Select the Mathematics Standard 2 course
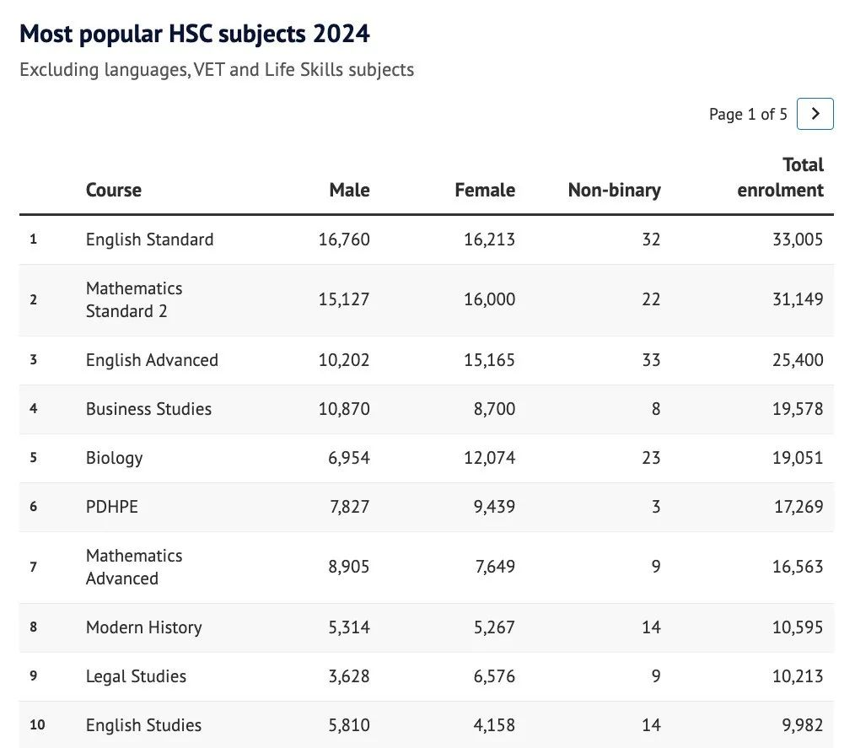The height and width of the screenshot is (748, 855). [x=133, y=299]
